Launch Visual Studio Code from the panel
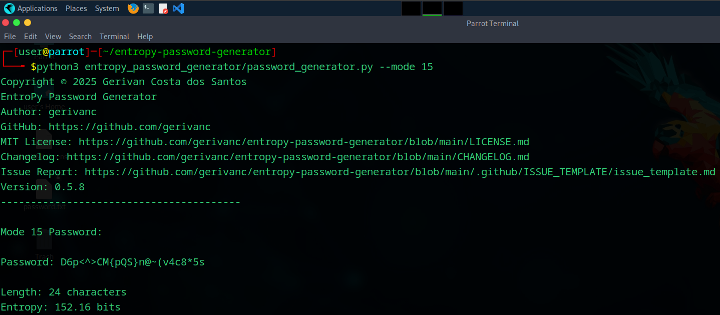This screenshot has width=720, height=315. [x=178, y=8]
